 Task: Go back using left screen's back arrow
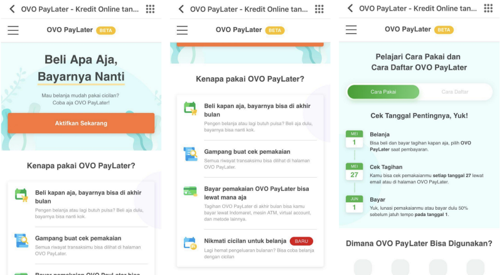point(12,9)
